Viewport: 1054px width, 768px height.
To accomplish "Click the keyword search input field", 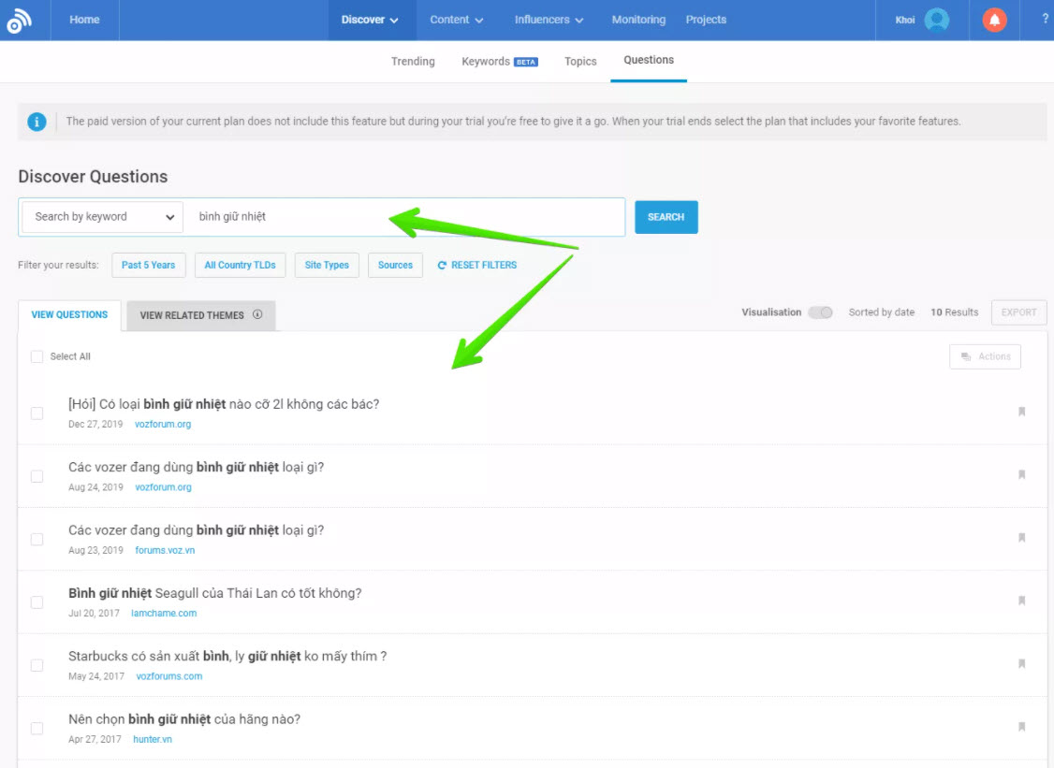I will 403,217.
